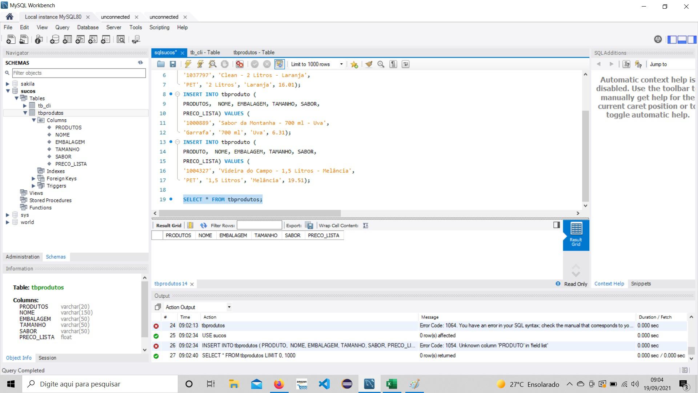Toggle automatic context help icon

point(638,64)
